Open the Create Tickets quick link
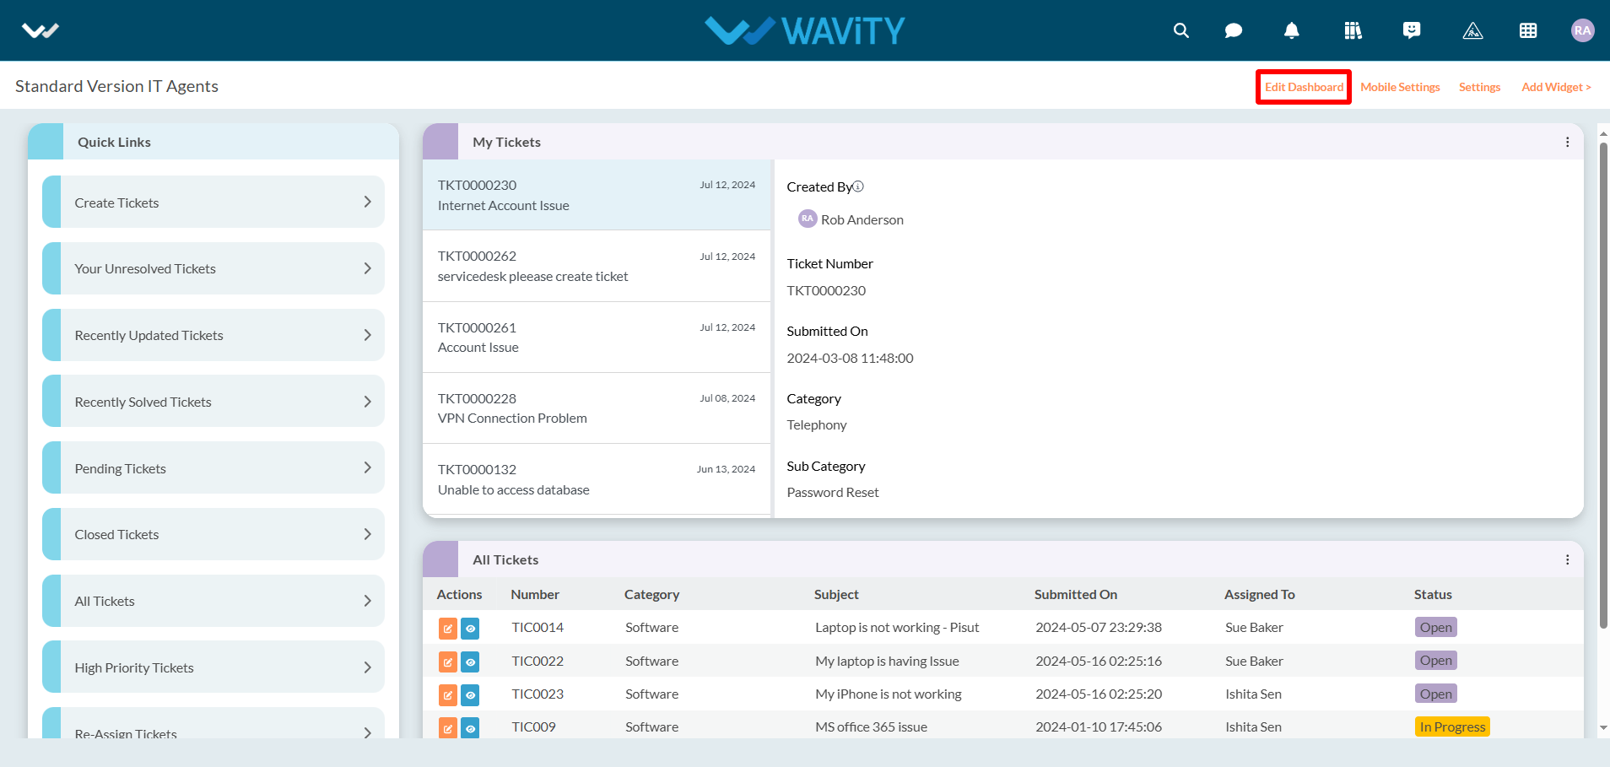Viewport: 1610px width, 767px height. coord(213,202)
